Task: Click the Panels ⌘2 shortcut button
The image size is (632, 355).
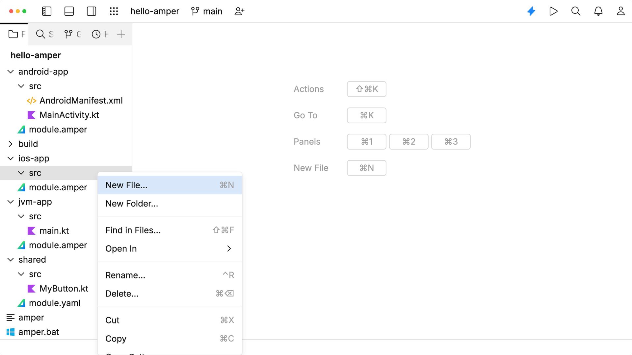Action: click(409, 142)
